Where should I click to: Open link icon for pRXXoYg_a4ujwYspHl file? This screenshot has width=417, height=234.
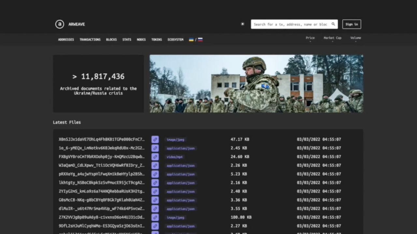point(155,174)
